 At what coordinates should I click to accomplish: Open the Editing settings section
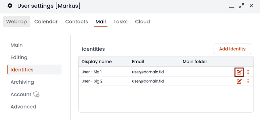(19, 57)
